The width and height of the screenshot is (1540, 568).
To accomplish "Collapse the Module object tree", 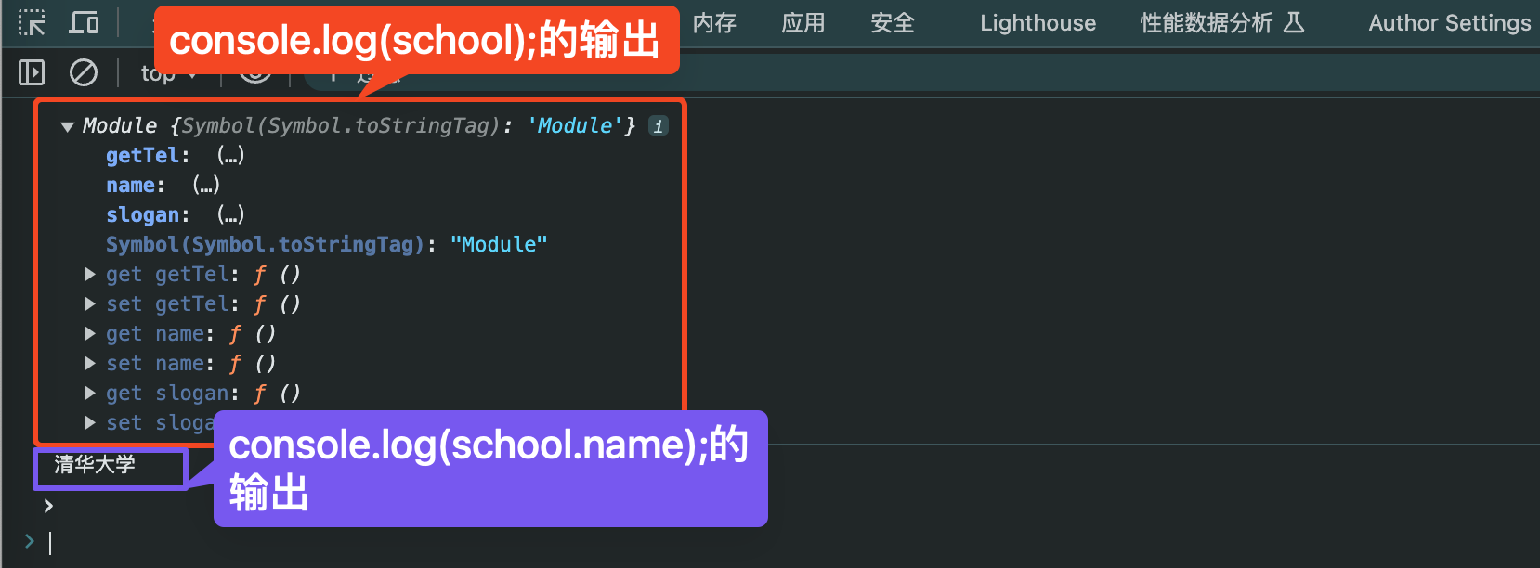I will tap(67, 126).
